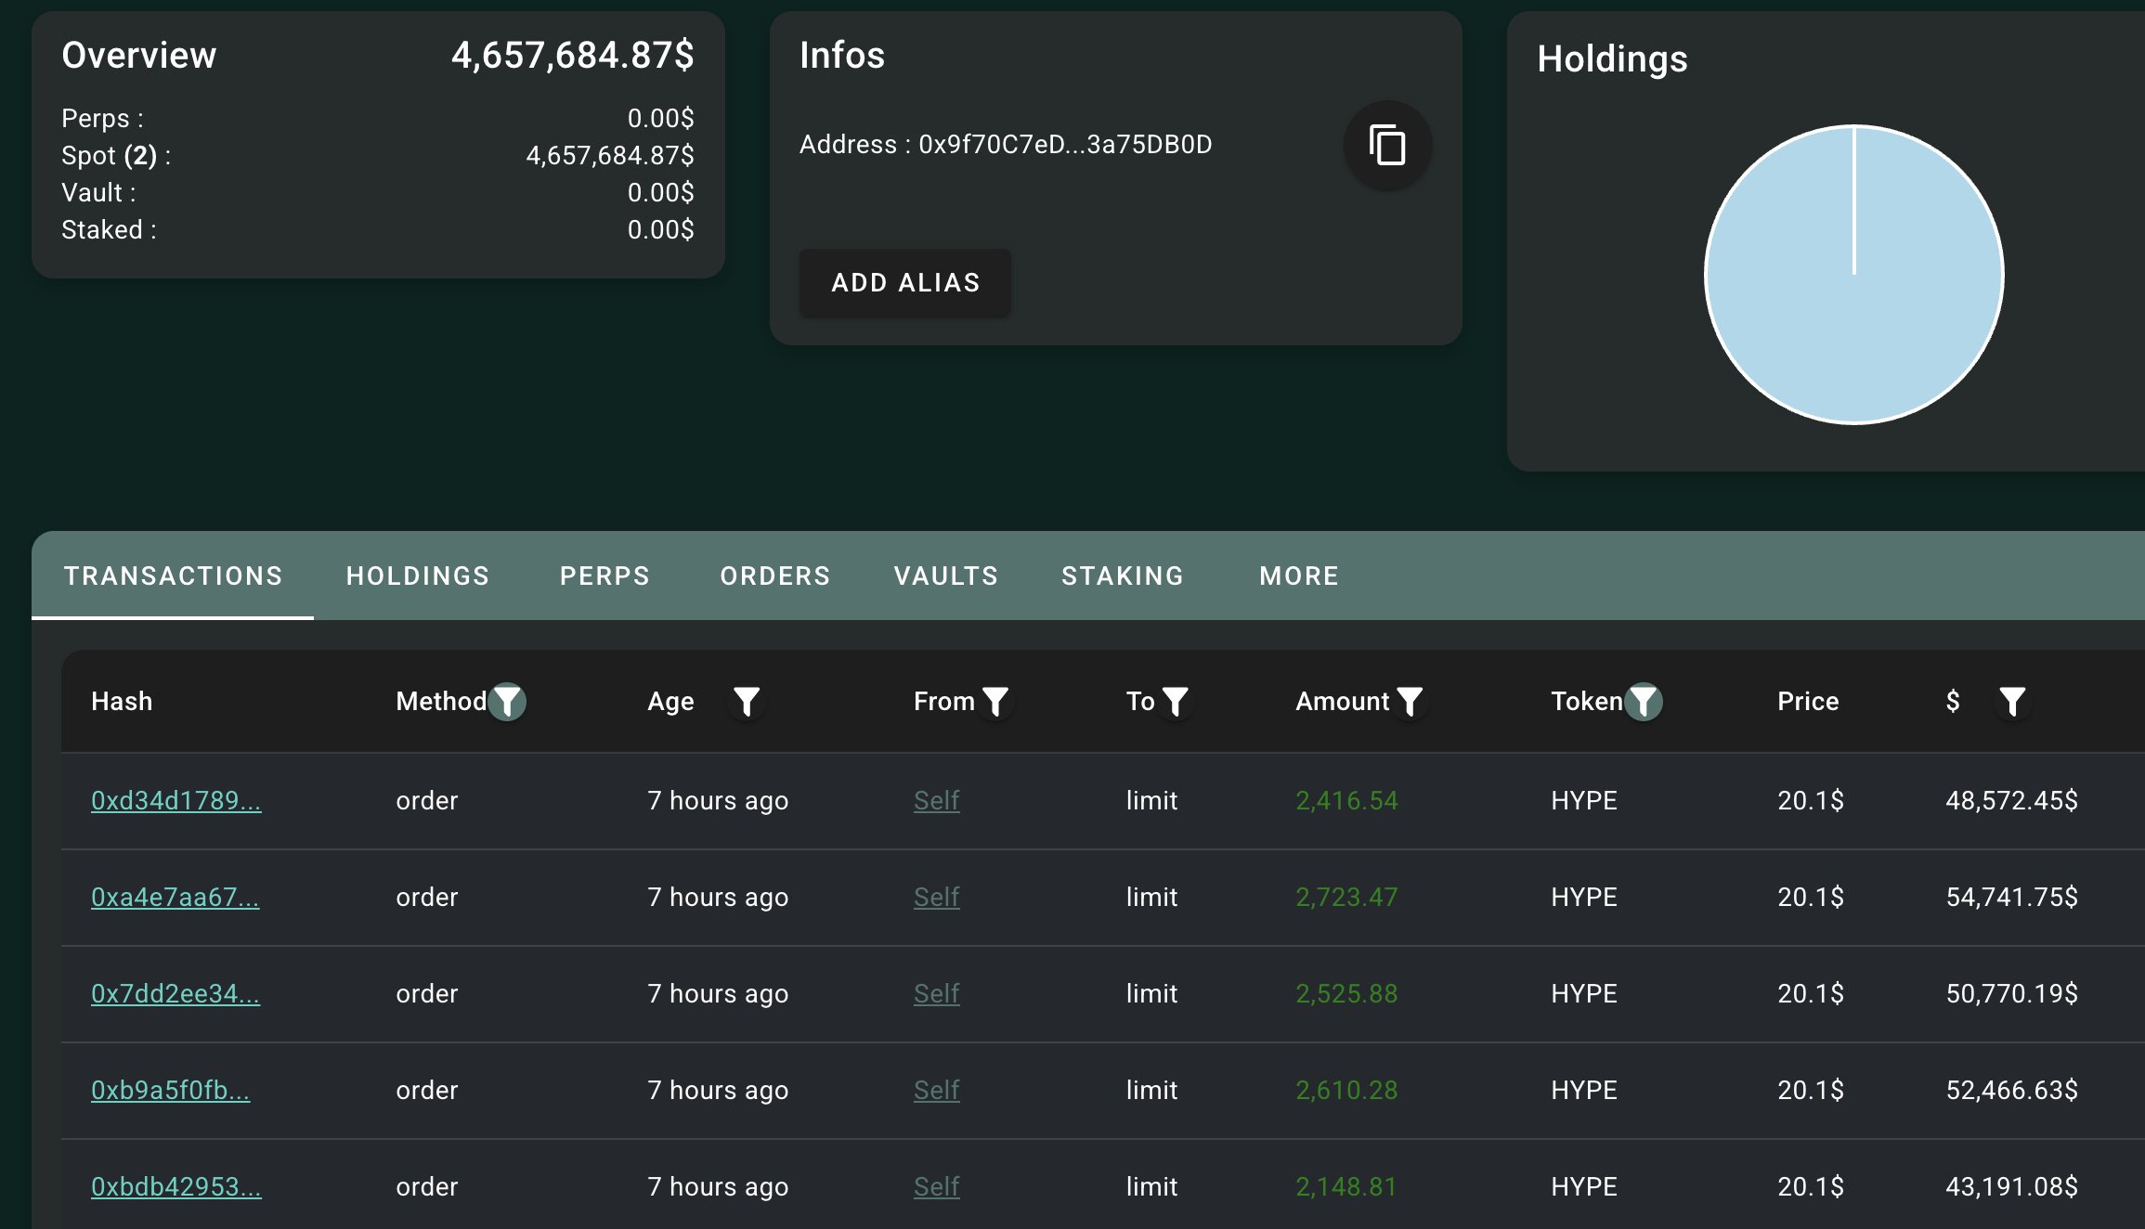Open the From column filter

[x=995, y=702]
